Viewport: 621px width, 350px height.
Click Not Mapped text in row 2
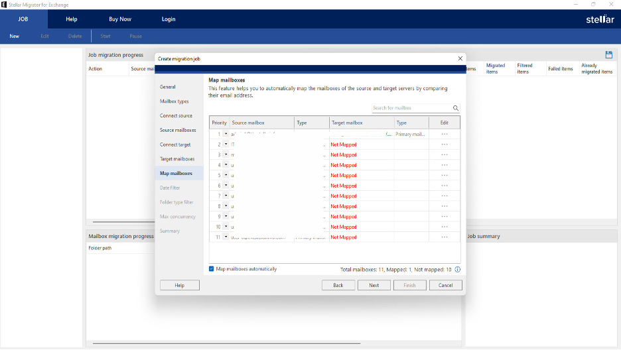[344, 145]
